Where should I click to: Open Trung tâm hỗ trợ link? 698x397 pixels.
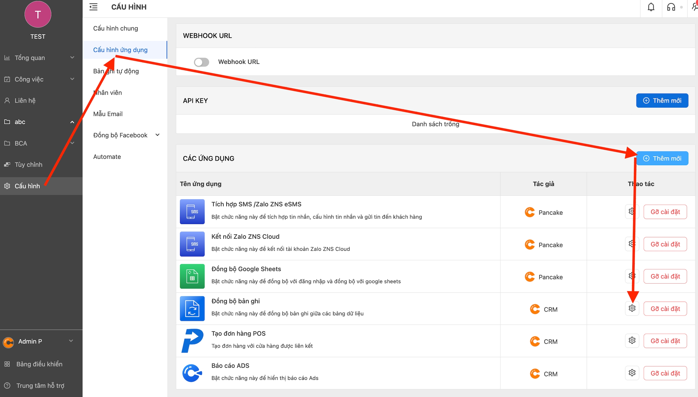tap(40, 386)
